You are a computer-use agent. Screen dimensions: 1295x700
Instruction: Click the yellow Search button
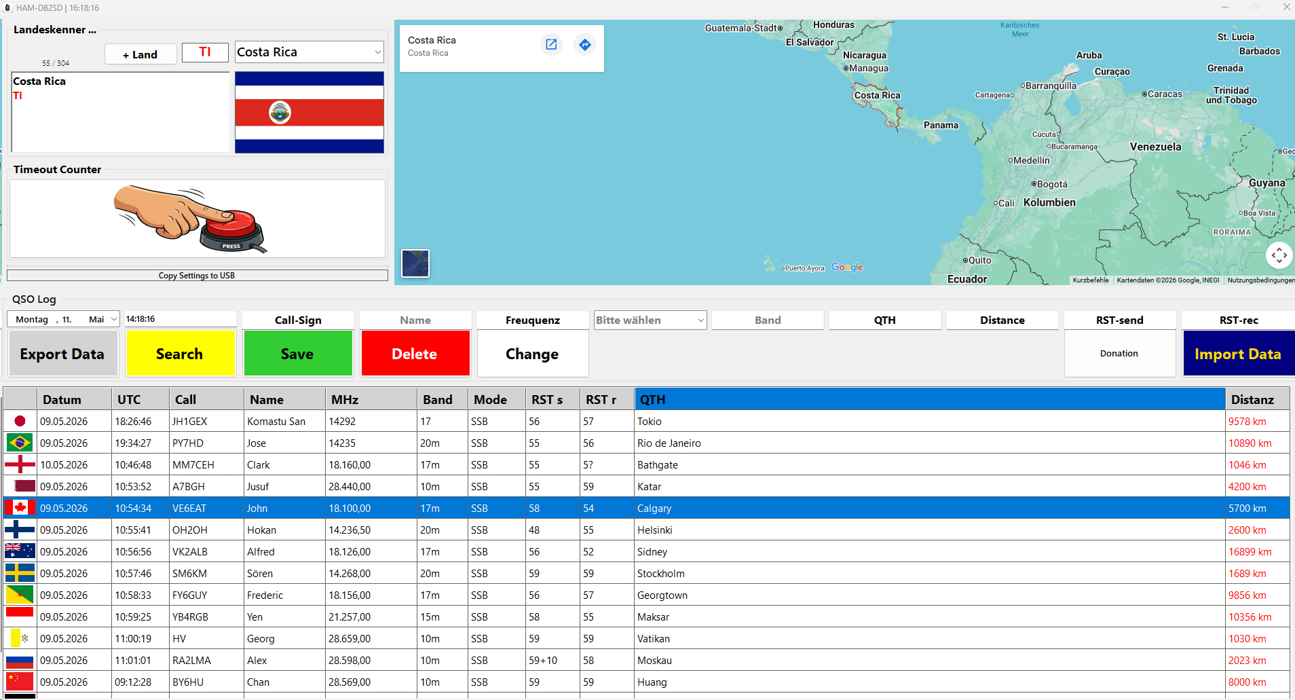point(181,353)
